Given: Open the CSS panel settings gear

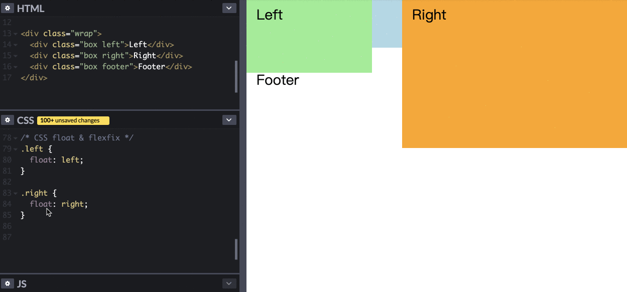Looking at the screenshot, I should (8, 120).
